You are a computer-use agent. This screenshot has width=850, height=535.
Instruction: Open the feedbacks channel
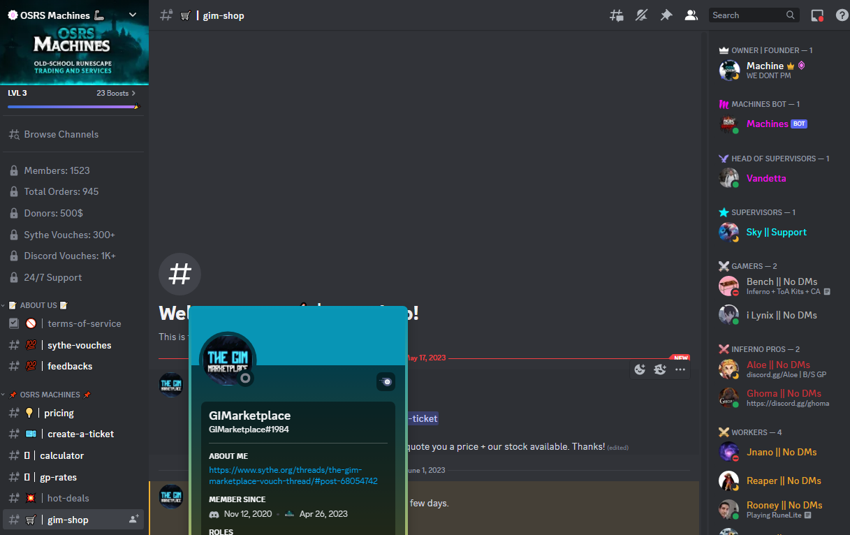[74, 366]
